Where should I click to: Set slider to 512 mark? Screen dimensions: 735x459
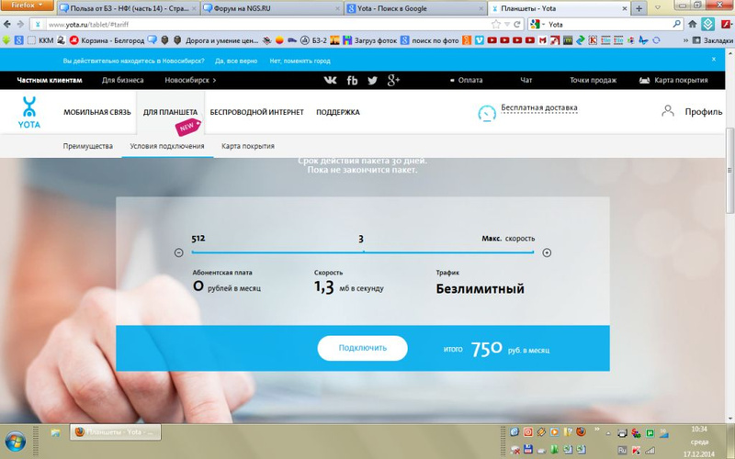(x=198, y=239)
